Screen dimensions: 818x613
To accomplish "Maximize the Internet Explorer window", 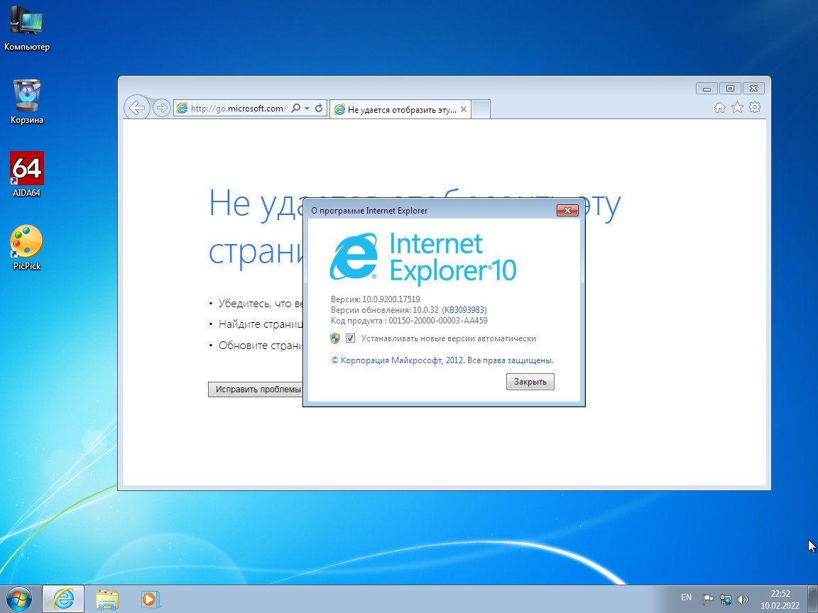I will tap(730, 88).
